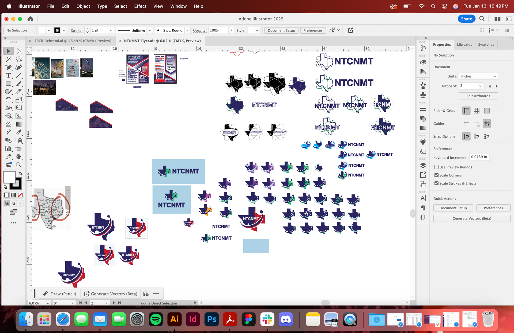
Task: Click Generate Vectors (Beta) button
Action: pyautogui.click(x=472, y=218)
